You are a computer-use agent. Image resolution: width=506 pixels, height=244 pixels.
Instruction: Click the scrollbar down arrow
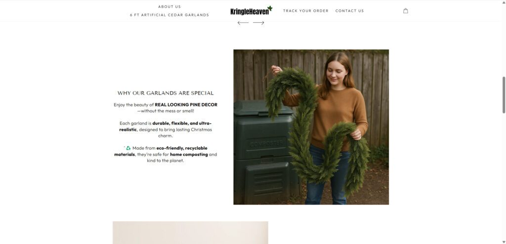click(x=504, y=242)
